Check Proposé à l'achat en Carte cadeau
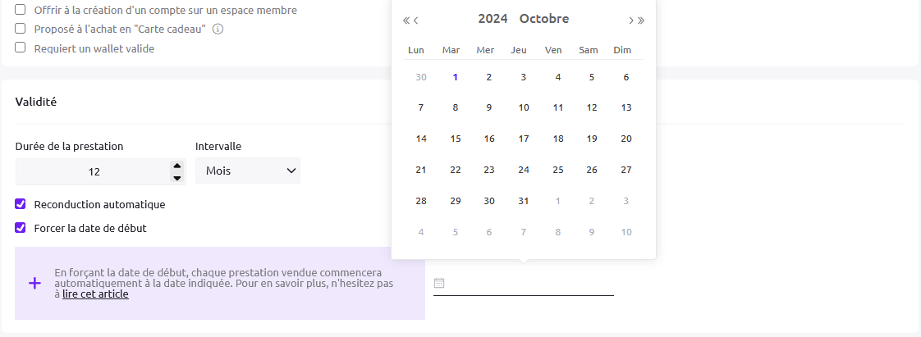 [x=21, y=29]
